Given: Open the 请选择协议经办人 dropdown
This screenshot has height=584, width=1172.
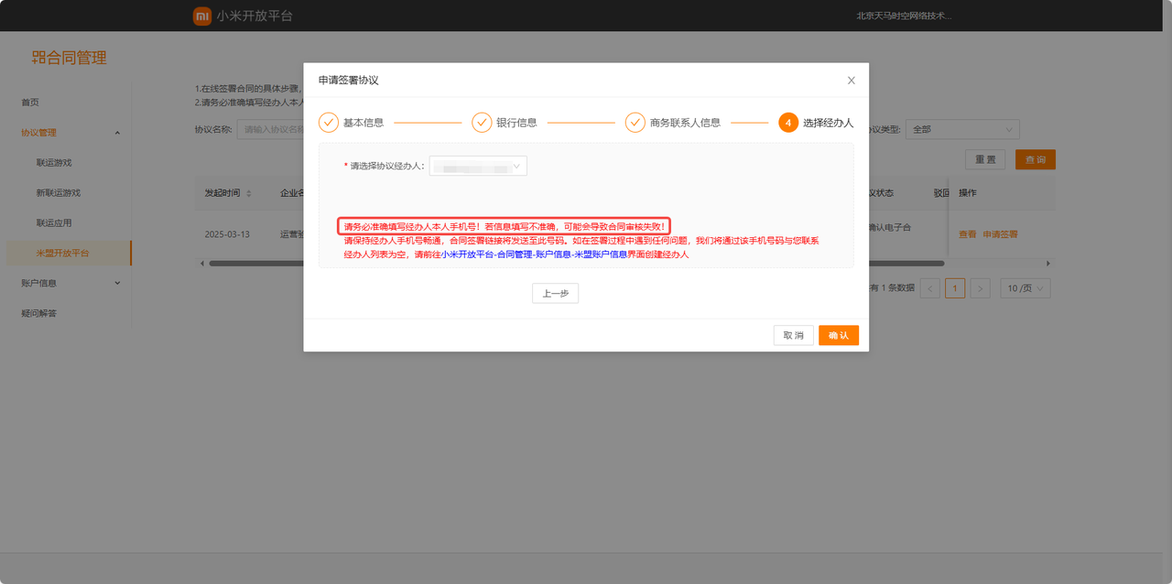Looking at the screenshot, I should pos(478,166).
